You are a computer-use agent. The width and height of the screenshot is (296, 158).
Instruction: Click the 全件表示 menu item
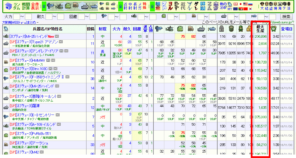35,6
